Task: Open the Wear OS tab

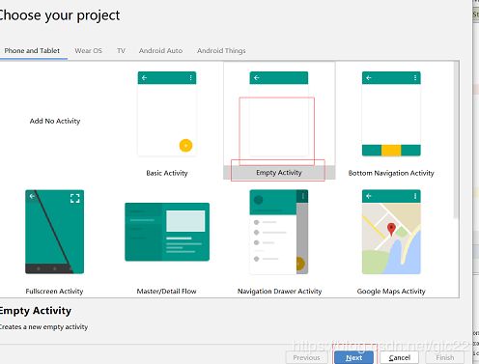Action: click(88, 50)
